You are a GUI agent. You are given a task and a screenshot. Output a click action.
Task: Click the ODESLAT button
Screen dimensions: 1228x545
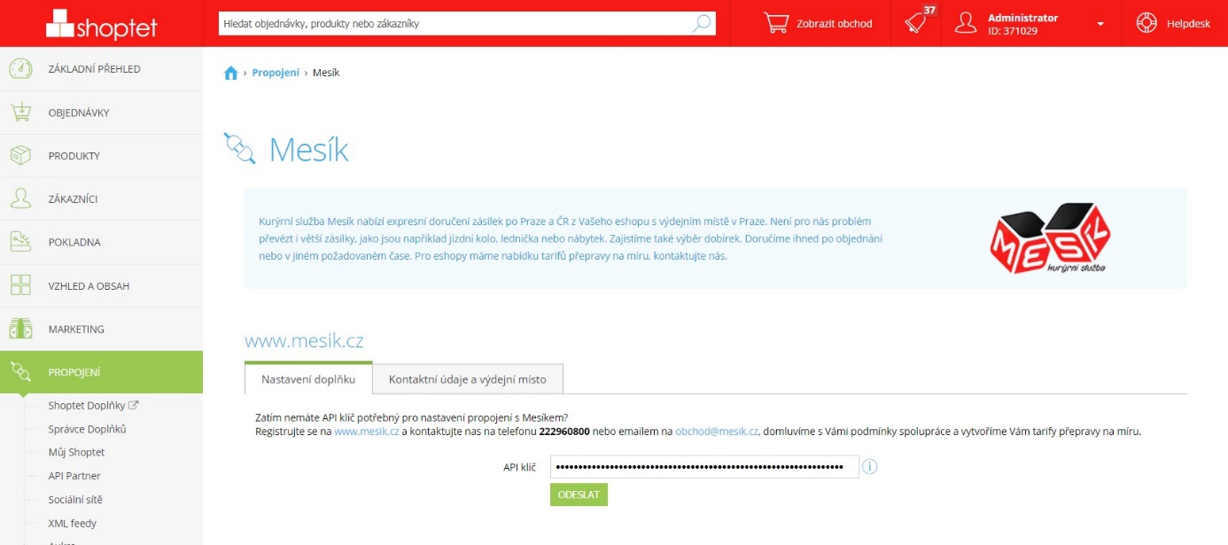tap(579, 494)
